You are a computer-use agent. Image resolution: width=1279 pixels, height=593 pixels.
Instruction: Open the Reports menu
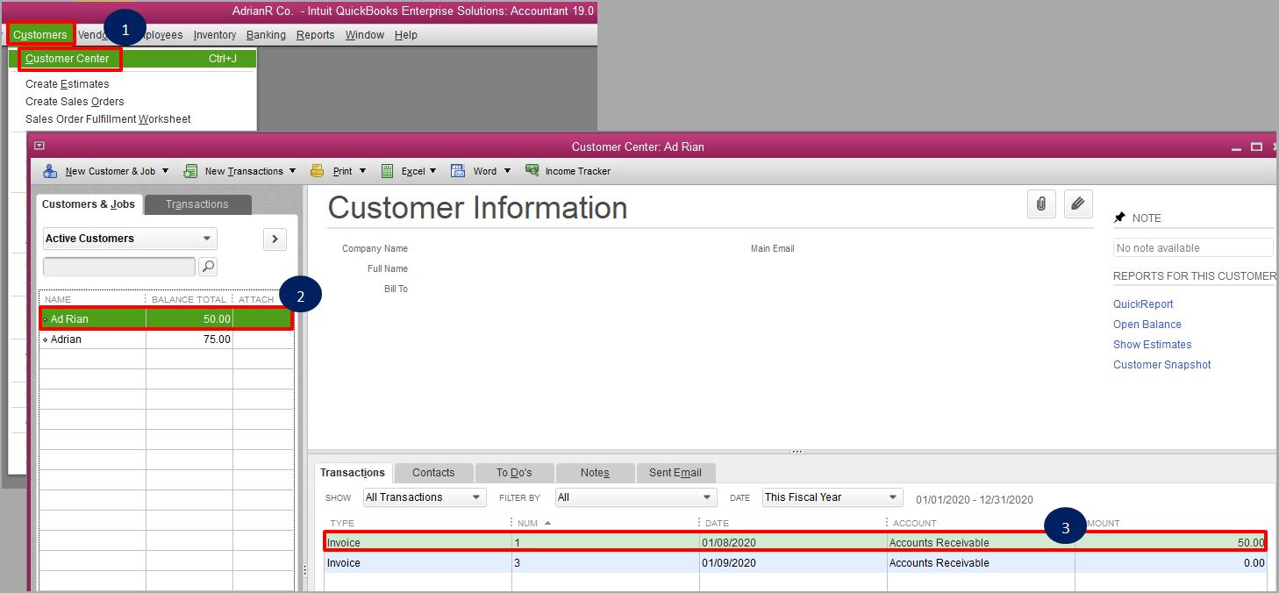[316, 35]
